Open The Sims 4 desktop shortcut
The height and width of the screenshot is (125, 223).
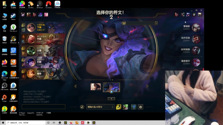(x=13, y=28)
